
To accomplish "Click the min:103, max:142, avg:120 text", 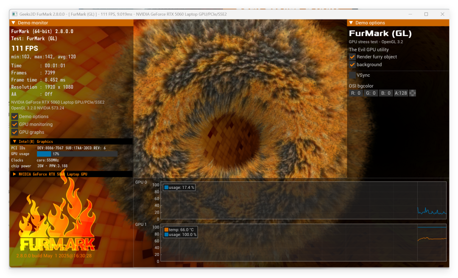I will coord(44,57).
